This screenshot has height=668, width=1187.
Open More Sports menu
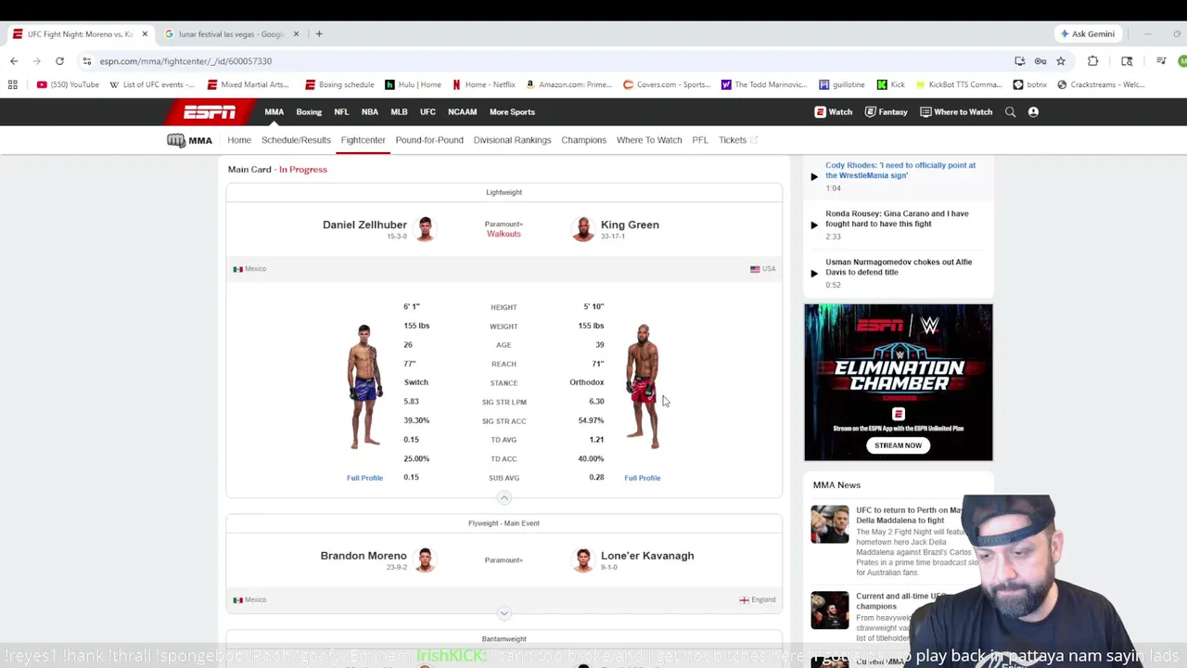coord(512,112)
